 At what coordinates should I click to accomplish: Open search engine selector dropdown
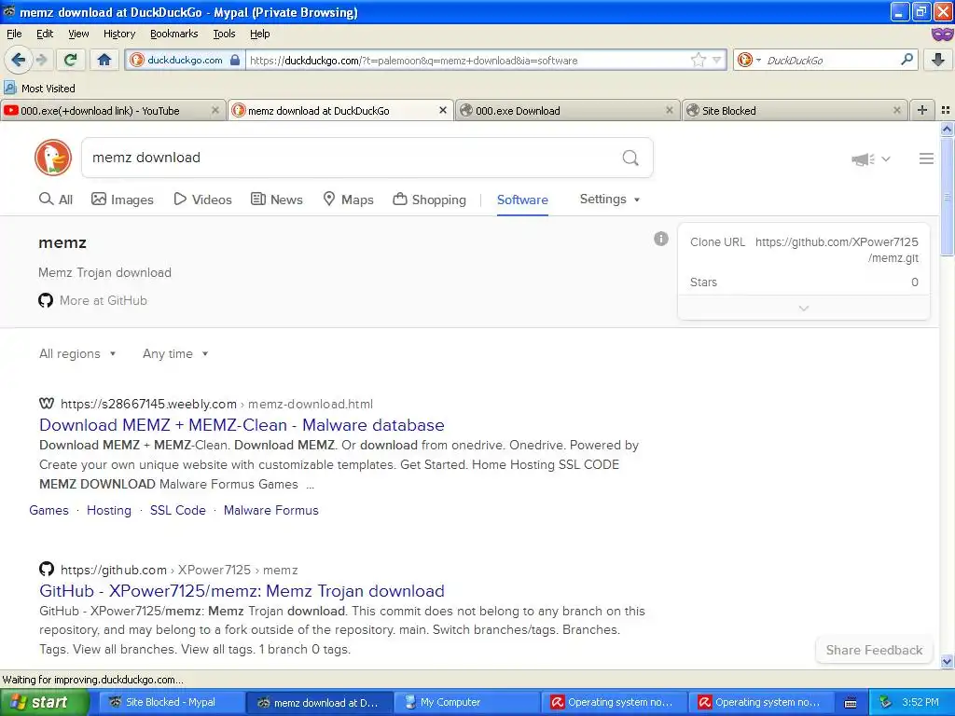[758, 60]
